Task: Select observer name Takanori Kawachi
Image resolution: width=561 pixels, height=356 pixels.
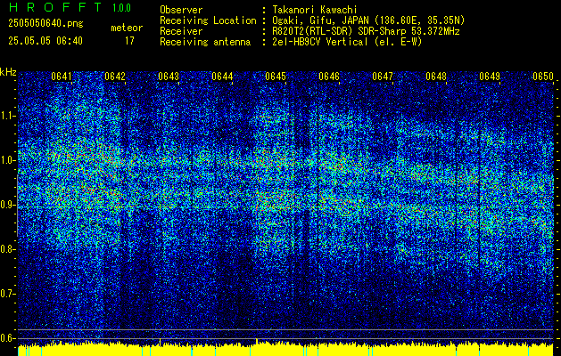Action: [313, 10]
